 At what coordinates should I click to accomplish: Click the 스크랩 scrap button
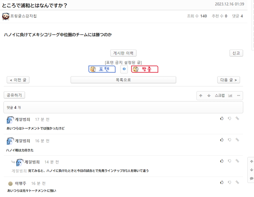[220, 96]
